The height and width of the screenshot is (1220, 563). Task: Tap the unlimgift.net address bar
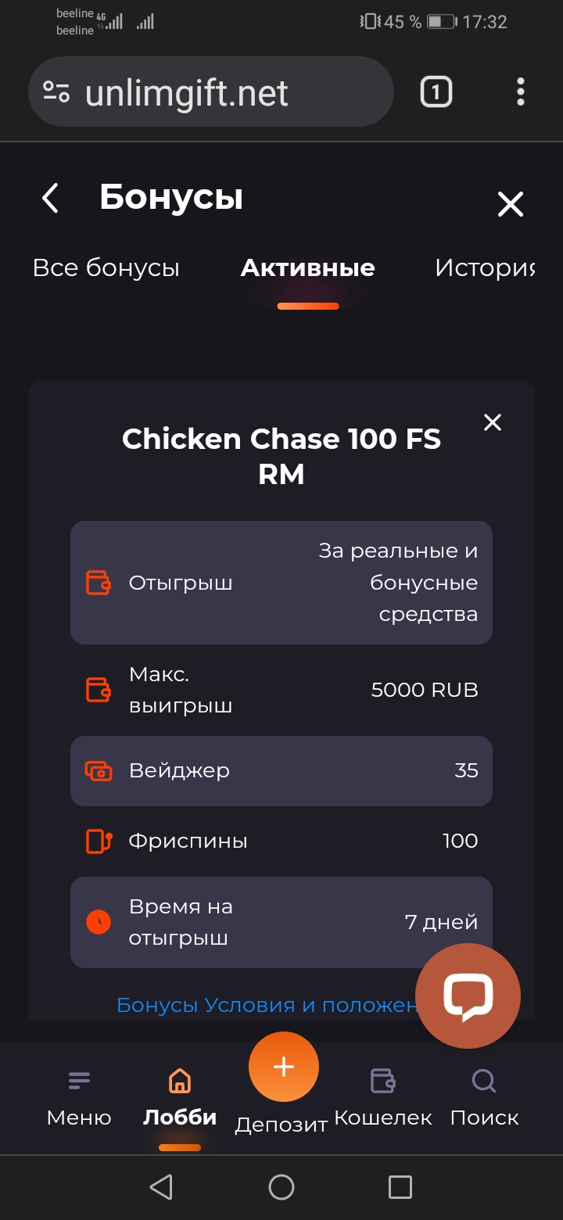227,94
